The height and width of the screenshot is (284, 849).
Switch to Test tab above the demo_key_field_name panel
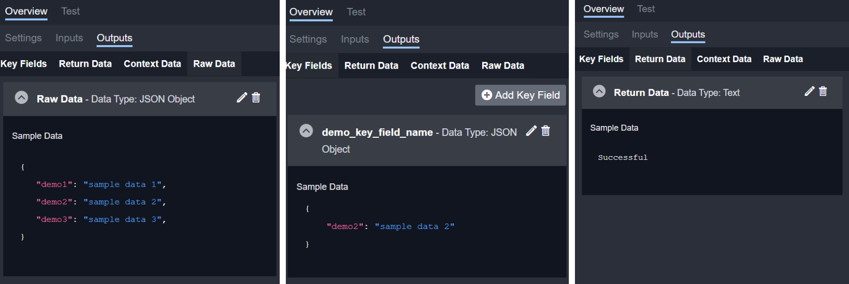356,12
